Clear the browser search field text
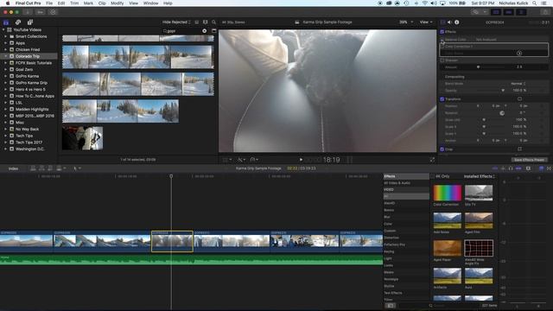This screenshot has width=553, height=311. pos(205,31)
